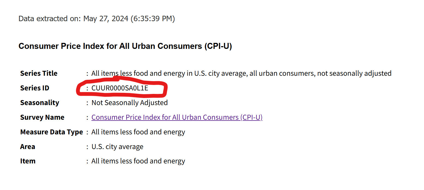The height and width of the screenshot is (190, 424).
Task: Click the bold CPI-U page heading
Action: coord(125,46)
